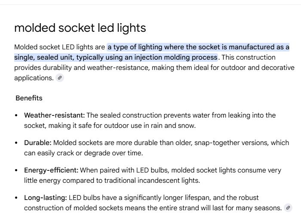
Task: Click the "molded socket led lights" heading
Action: point(80,28)
